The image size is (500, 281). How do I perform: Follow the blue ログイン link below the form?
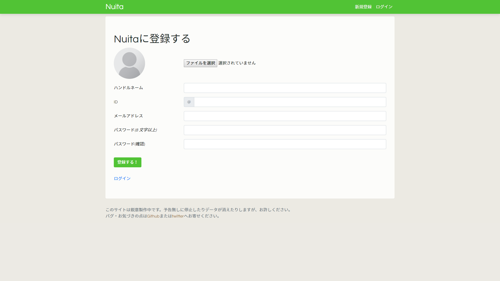pyautogui.click(x=122, y=178)
